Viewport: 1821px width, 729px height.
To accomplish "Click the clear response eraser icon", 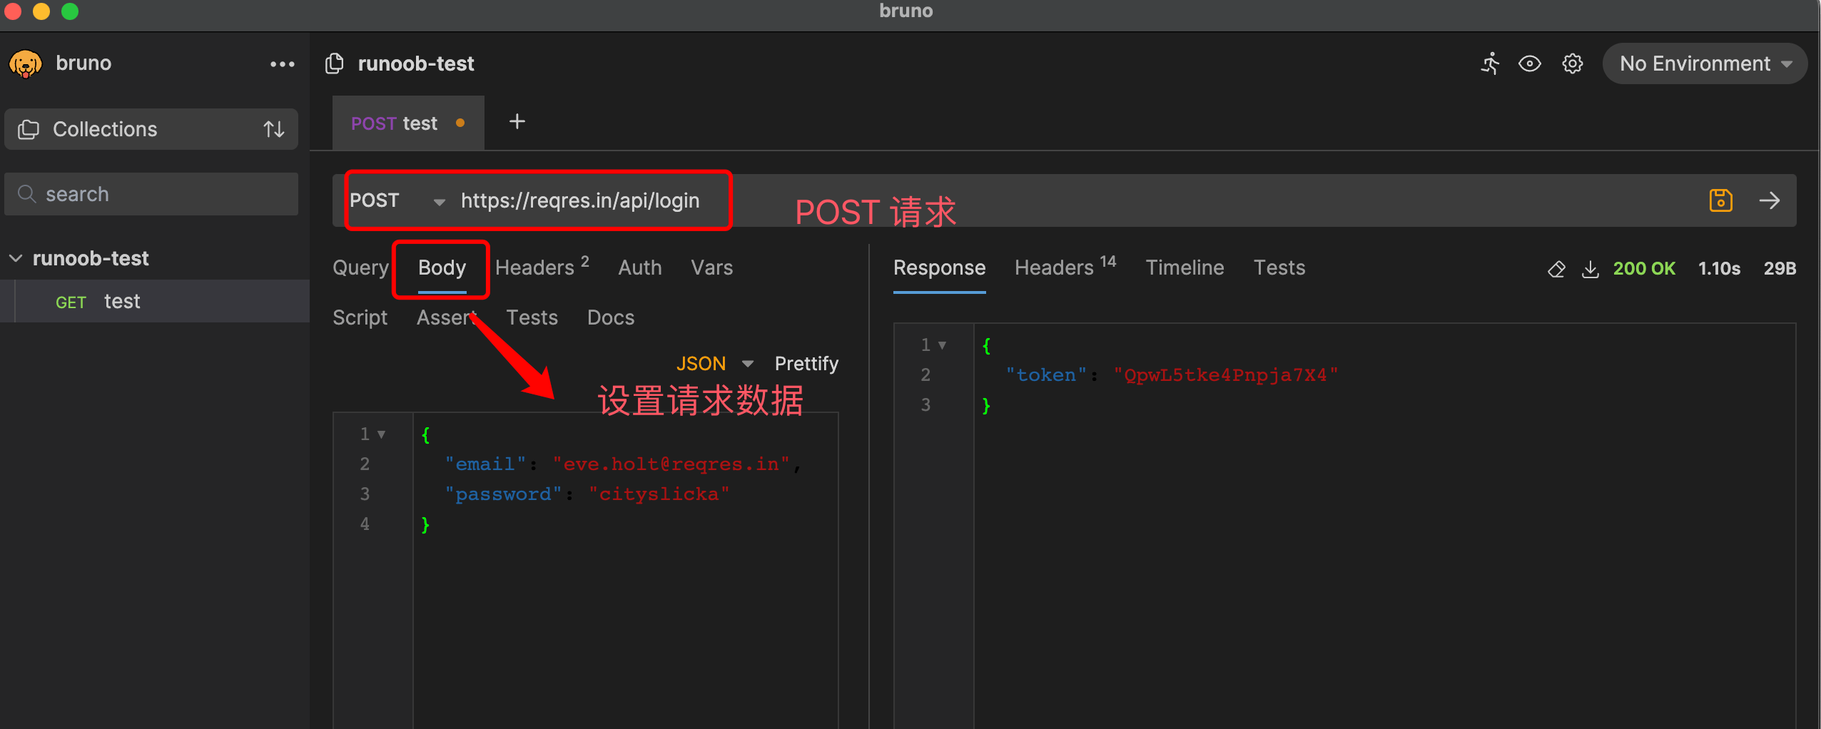I will pyautogui.click(x=1556, y=269).
